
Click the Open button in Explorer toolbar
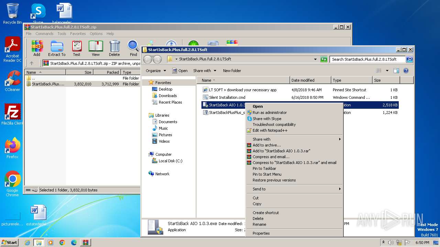click(x=180, y=71)
